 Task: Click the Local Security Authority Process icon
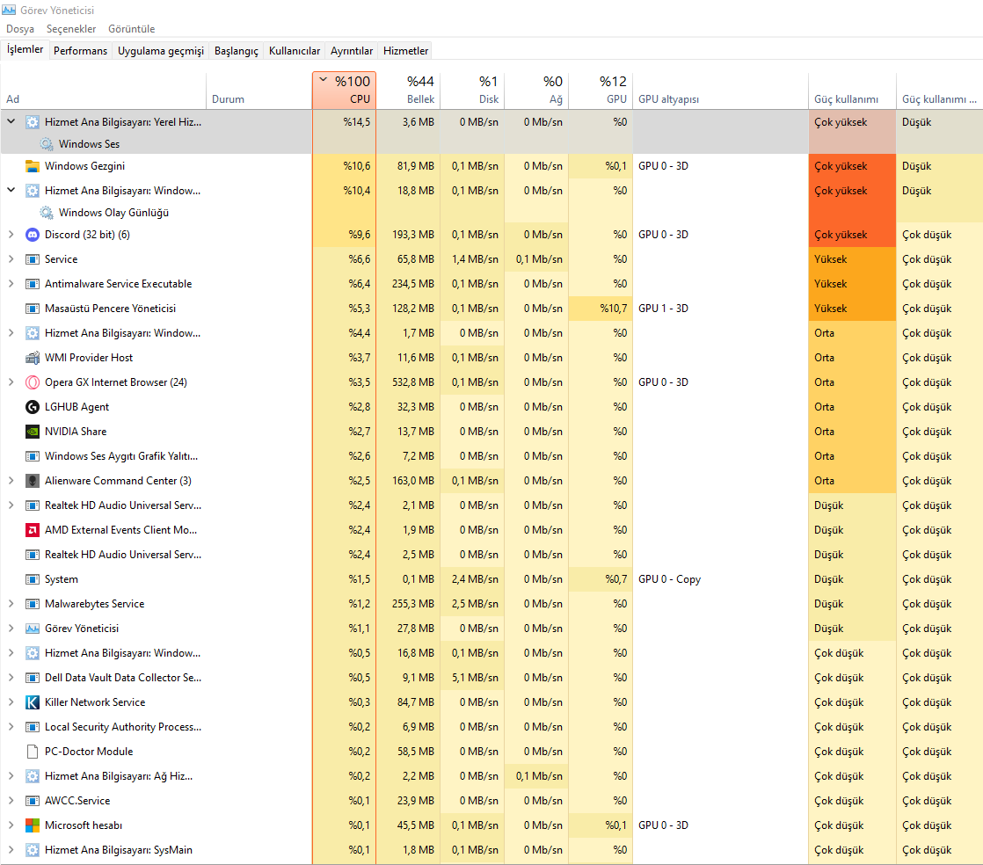tap(32, 726)
